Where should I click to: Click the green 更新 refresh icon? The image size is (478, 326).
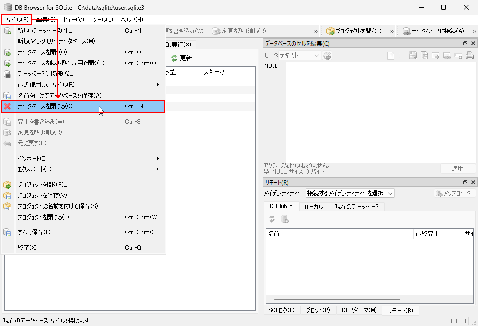pyautogui.click(x=174, y=58)
